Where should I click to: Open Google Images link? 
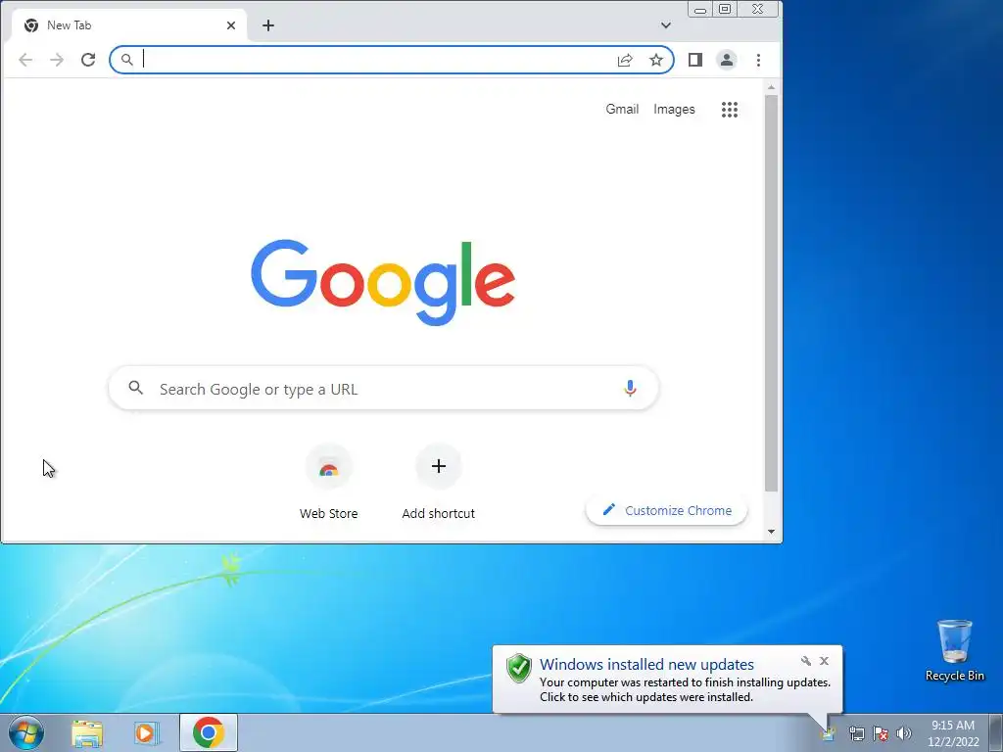pyautogui.click(x=674, y=110)
